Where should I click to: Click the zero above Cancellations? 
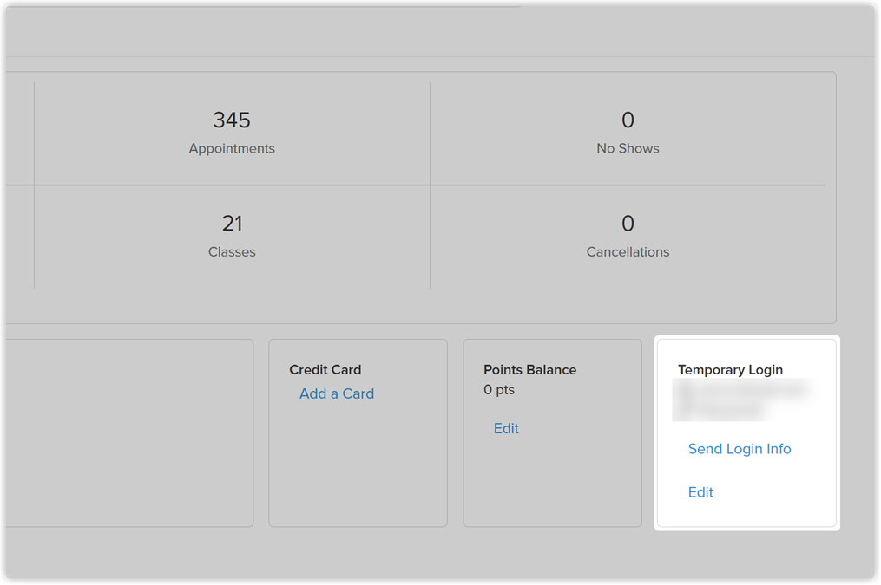tap(628, 224)
